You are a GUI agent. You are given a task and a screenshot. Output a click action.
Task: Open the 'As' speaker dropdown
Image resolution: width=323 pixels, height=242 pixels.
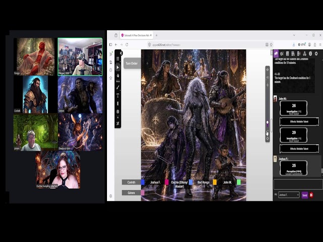click(289, 195)
